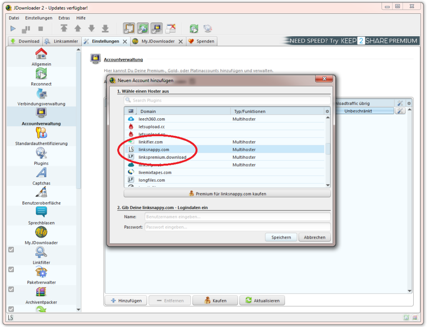Open the Hilfe menu
Viewport: 427px width, 327px height.
[81, 18]
